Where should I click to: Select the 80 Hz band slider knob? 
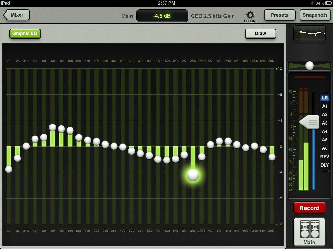point(61,129)
